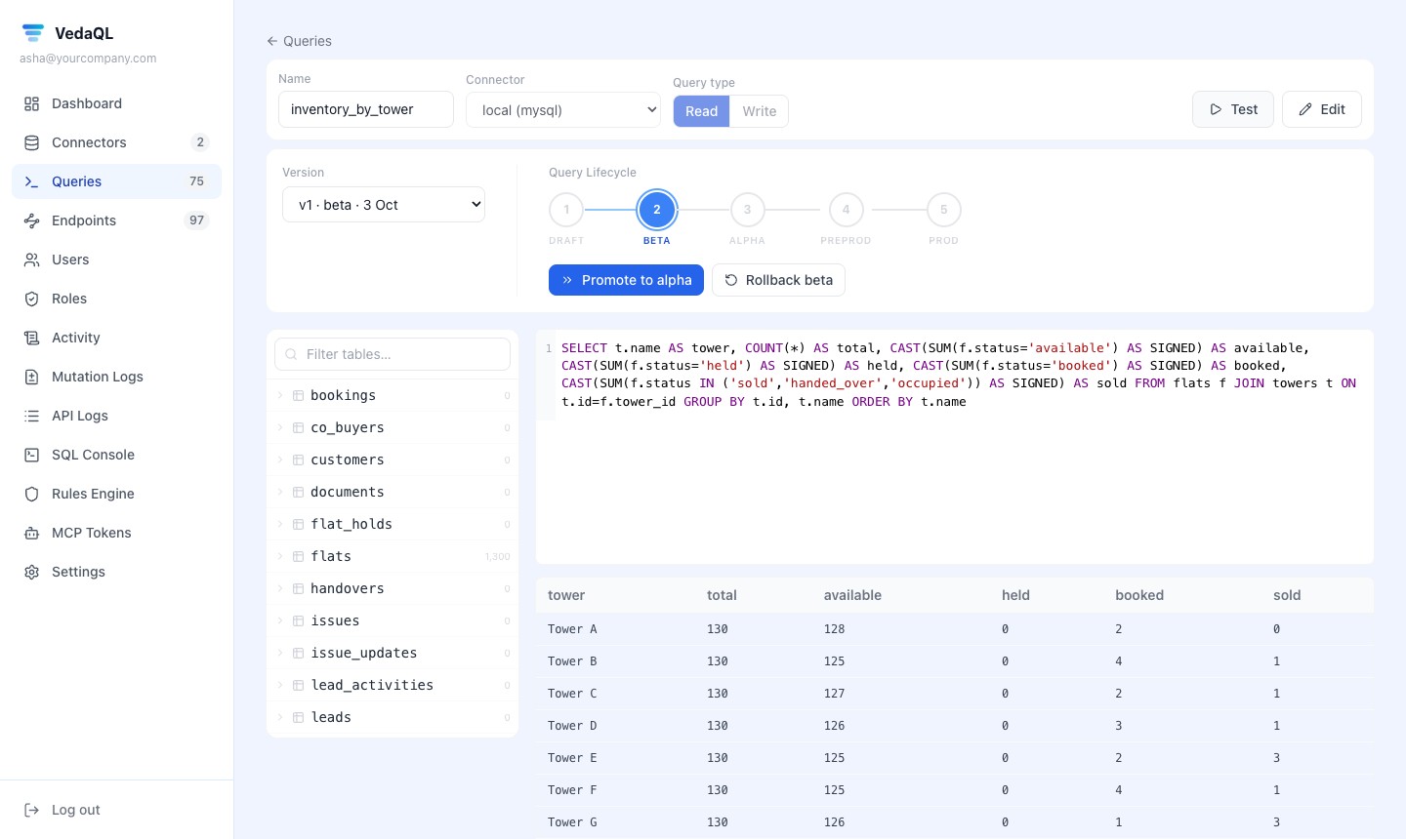Click Rollback beta
Screen dimensions: 1406x839
coord(778,280)
